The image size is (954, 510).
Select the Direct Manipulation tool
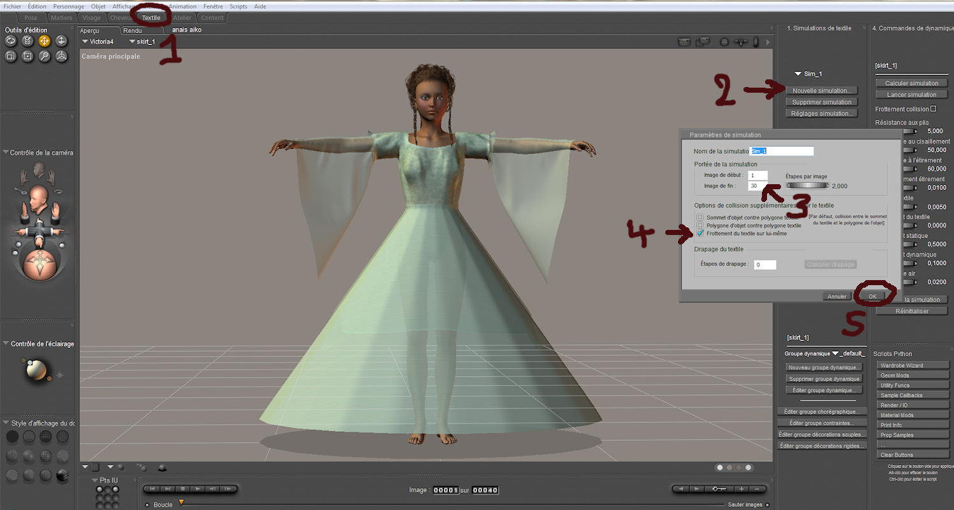coord(61,57)
